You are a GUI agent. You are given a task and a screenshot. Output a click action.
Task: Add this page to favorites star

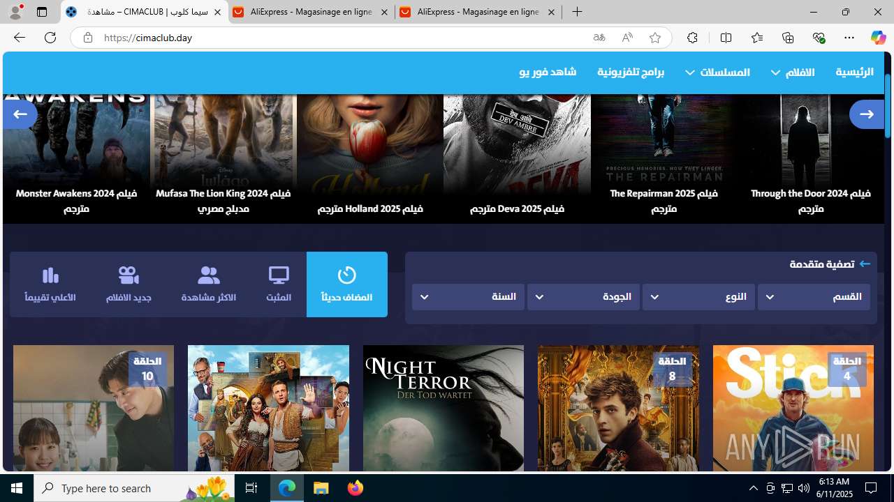pyautogui.click(x=655, y=38)
